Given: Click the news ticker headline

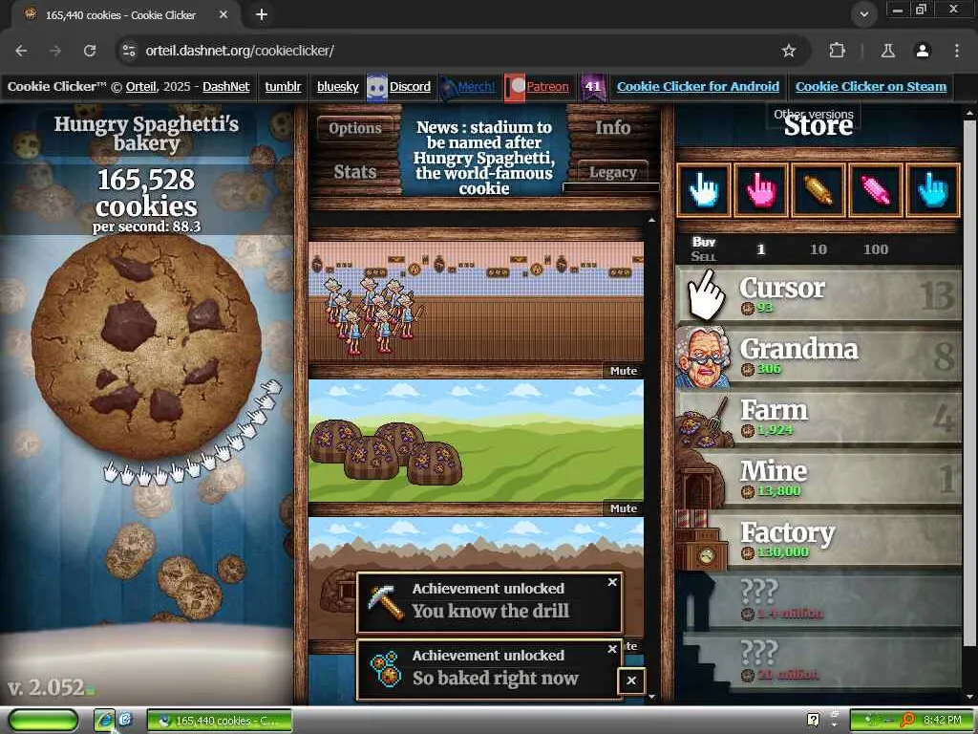Looking at the screenshot, I should tap(484, 158).
